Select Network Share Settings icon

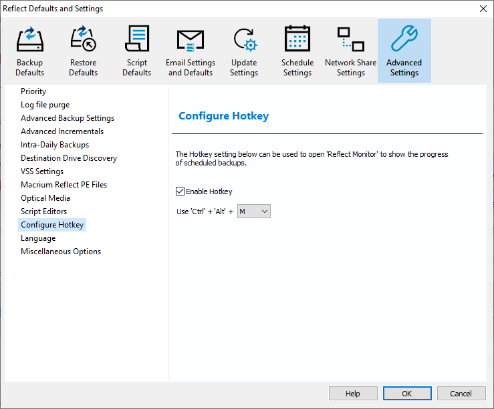tap(350, 40)
